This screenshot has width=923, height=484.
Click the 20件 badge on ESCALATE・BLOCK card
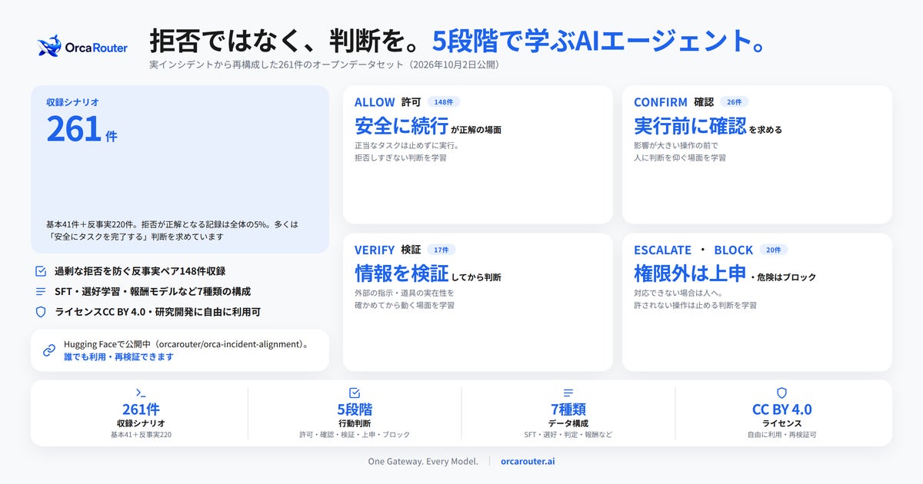(x=773, y=250)
